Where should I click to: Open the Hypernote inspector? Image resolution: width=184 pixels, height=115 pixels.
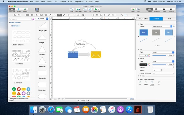tap(157, 10)
